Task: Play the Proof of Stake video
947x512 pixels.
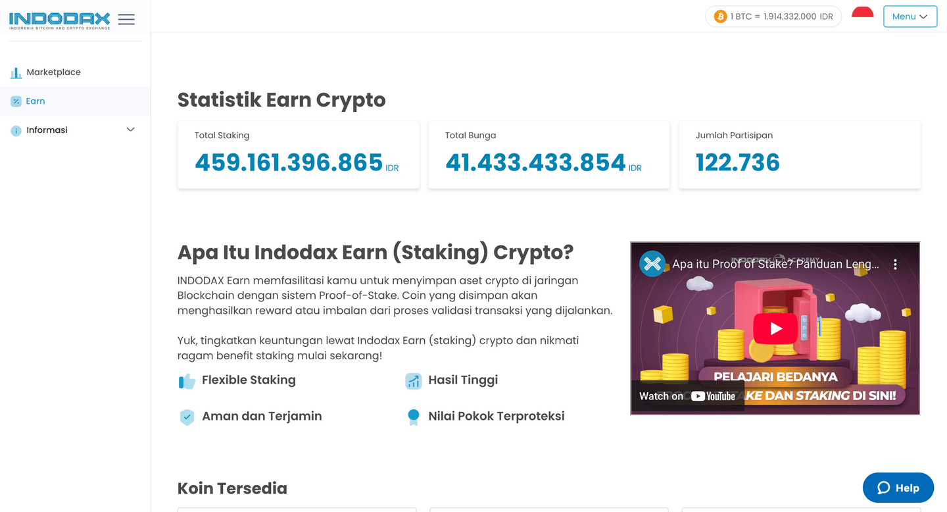Action: (775, 328)
